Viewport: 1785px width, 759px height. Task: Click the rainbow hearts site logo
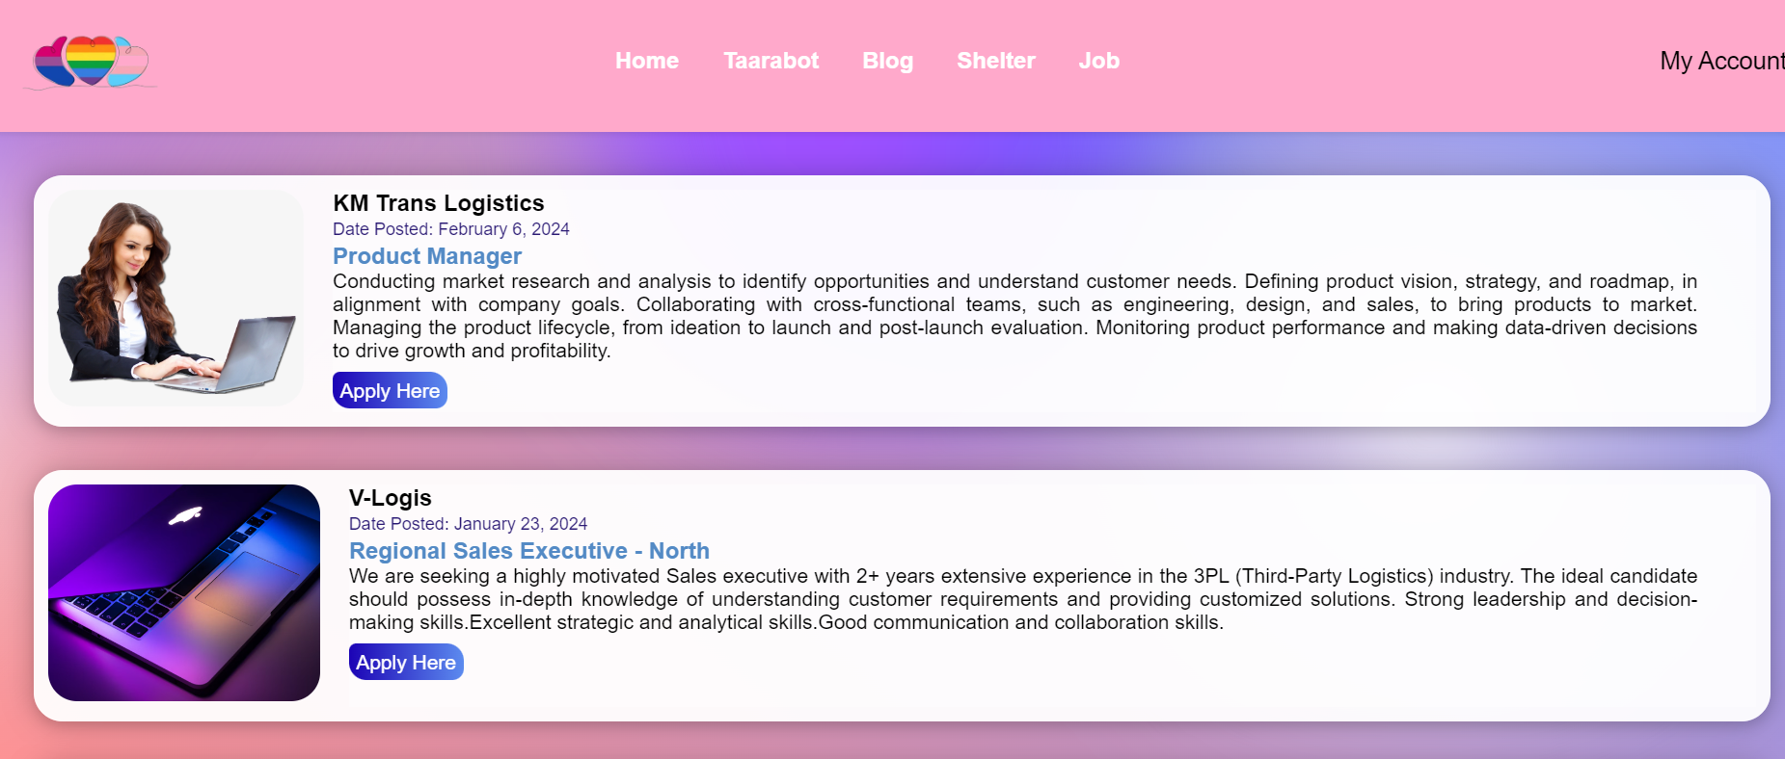click(x=91, y=62)
